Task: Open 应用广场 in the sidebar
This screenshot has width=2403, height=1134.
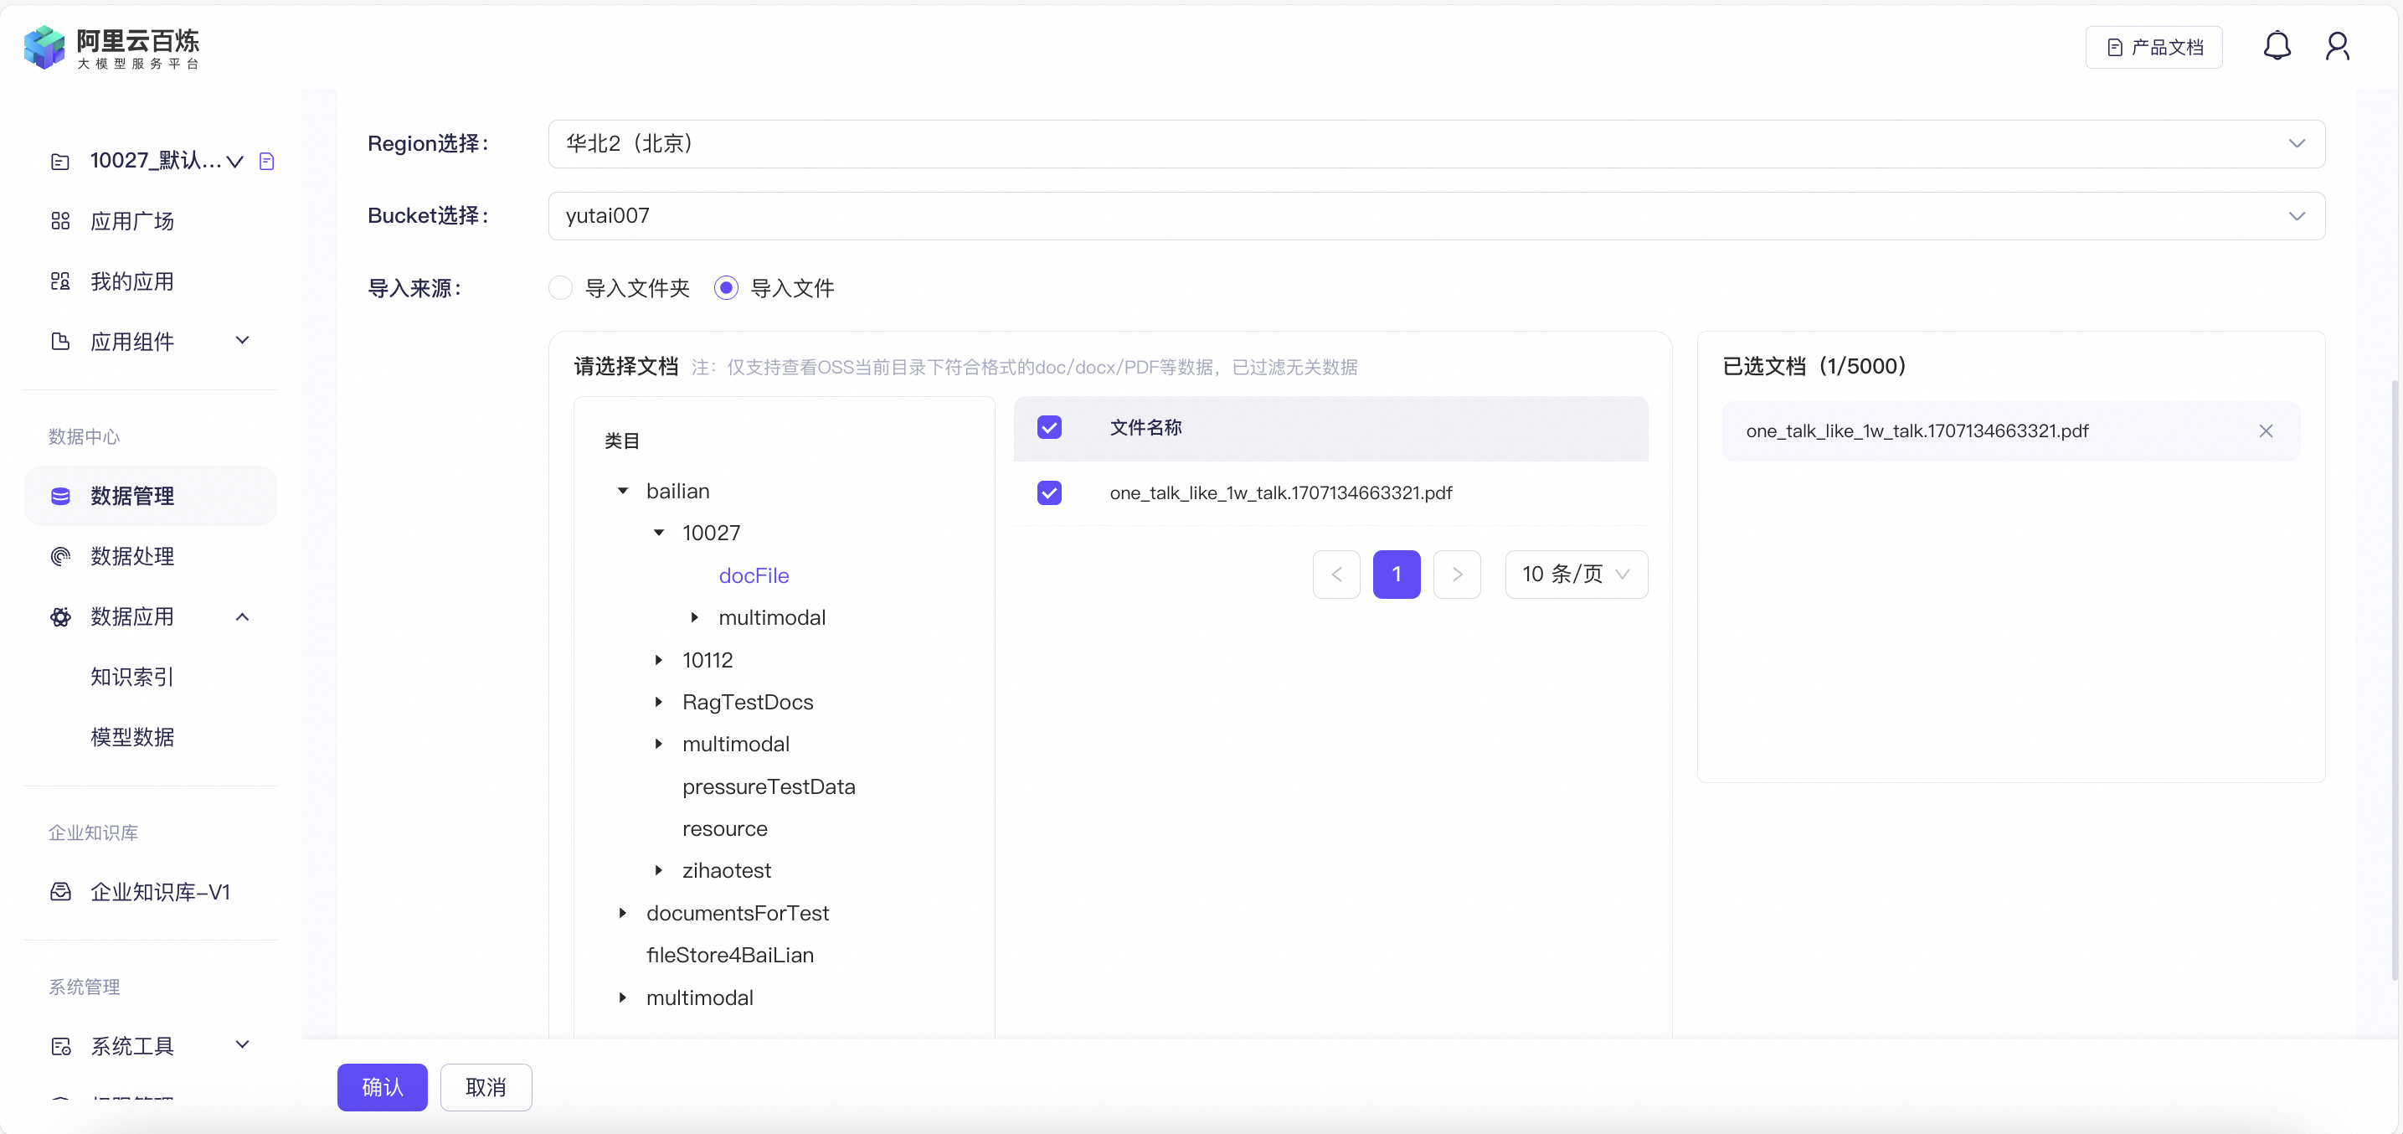Action: pos(131,221)
